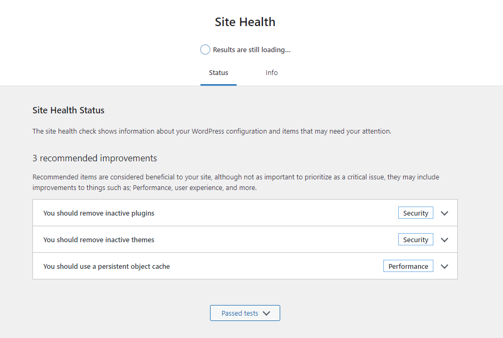Open the Passed tests dropdown
Viewport: 503px width, 338px height.
click(x=245, y=312)
